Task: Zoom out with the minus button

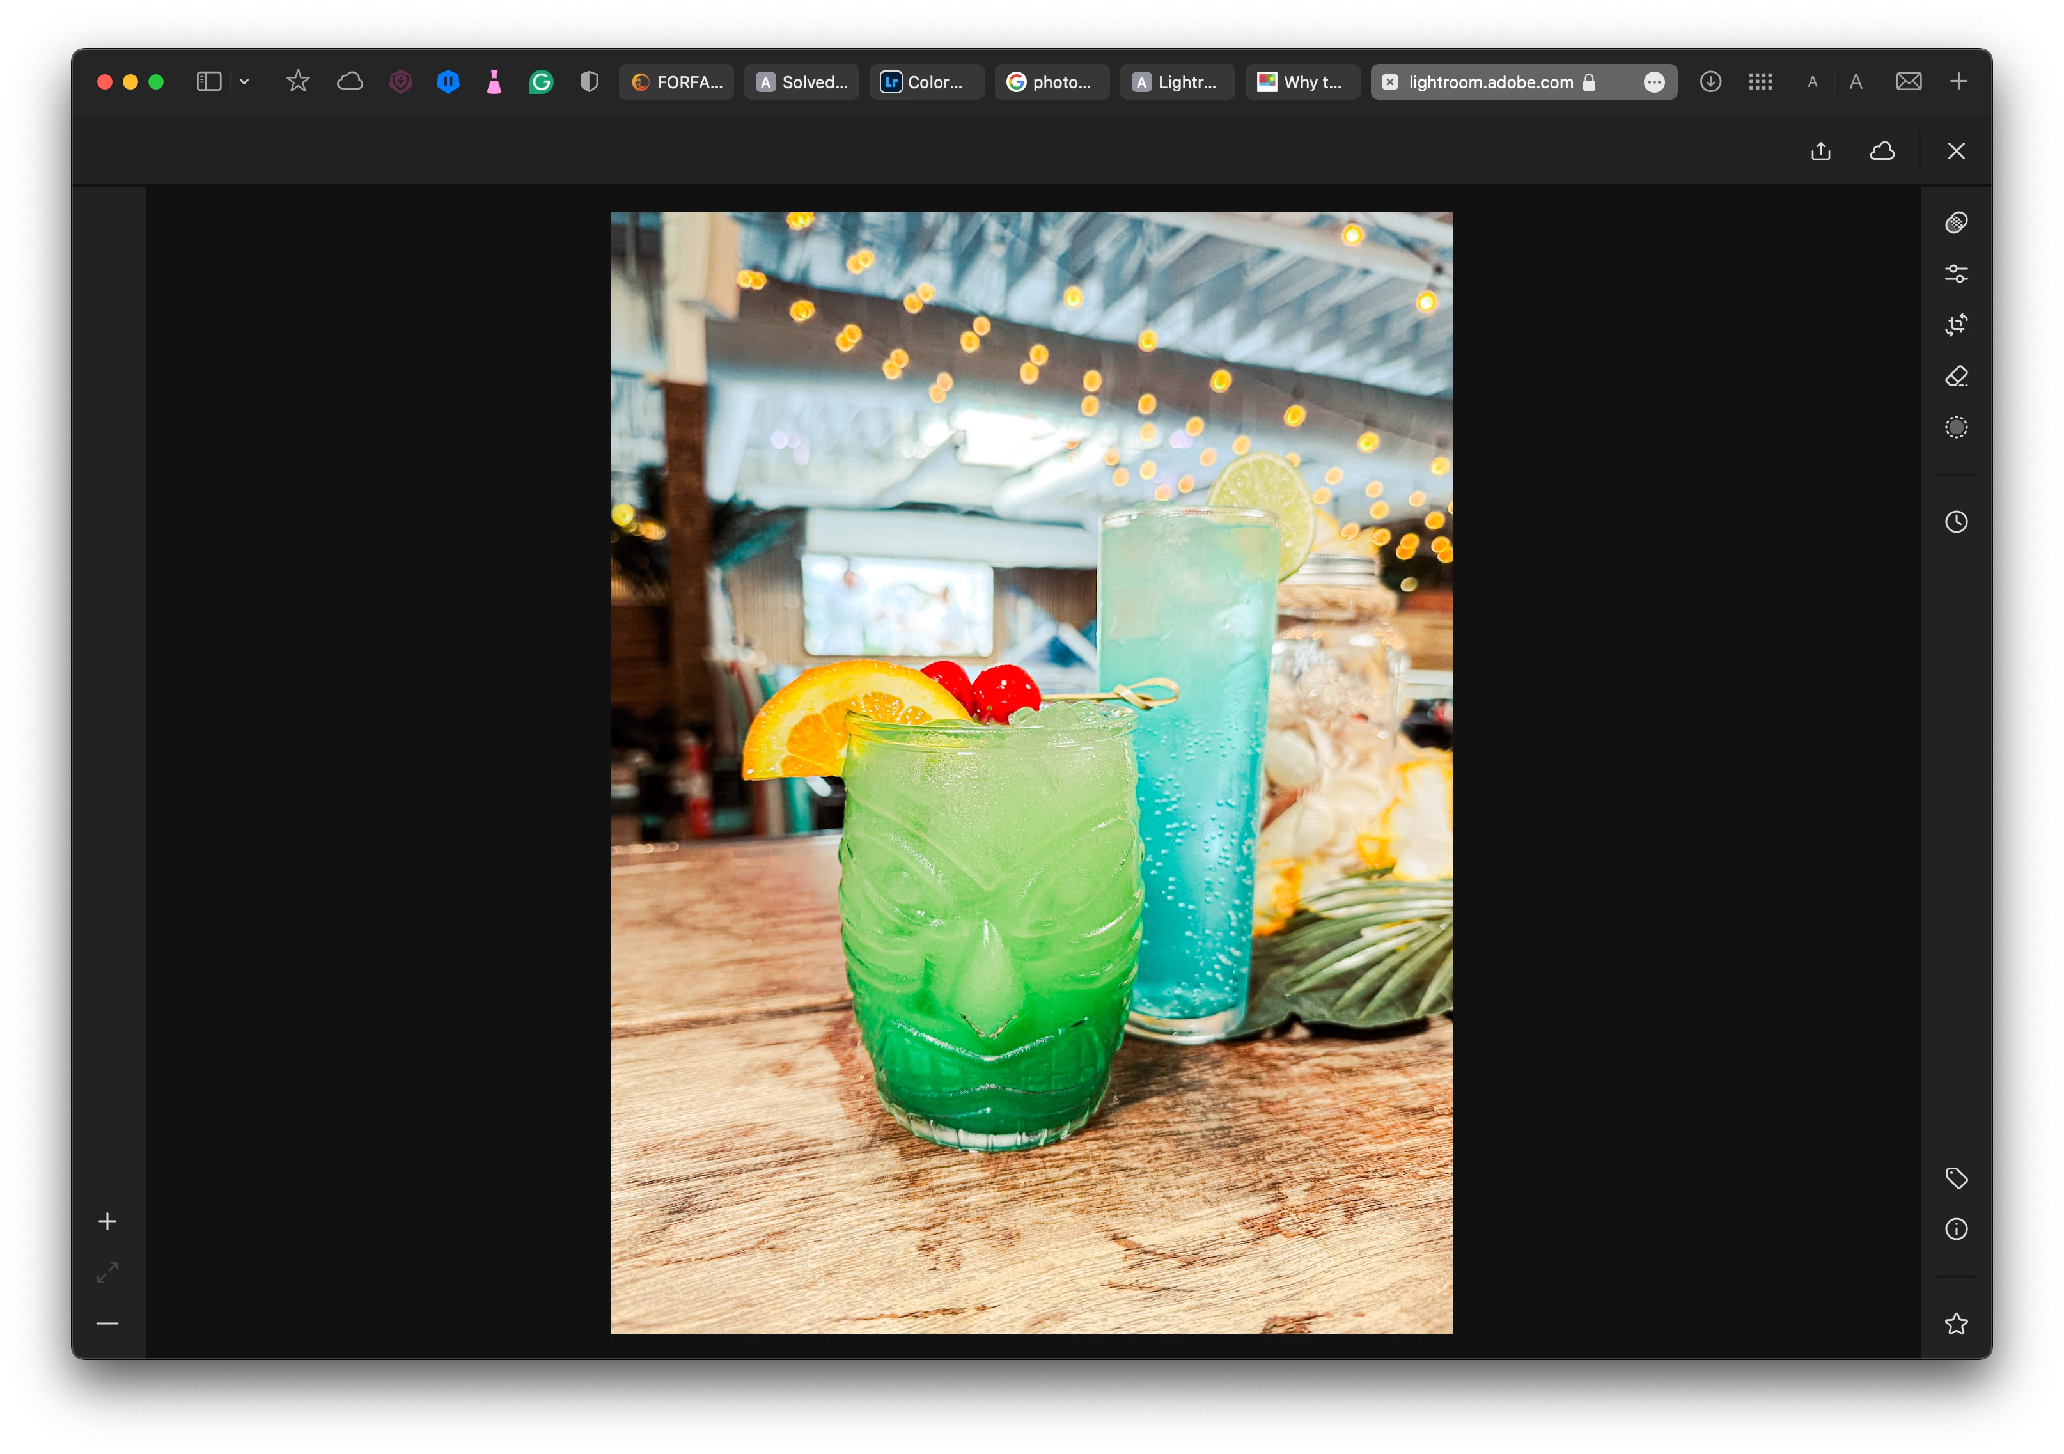Action: click(107, 1324)
